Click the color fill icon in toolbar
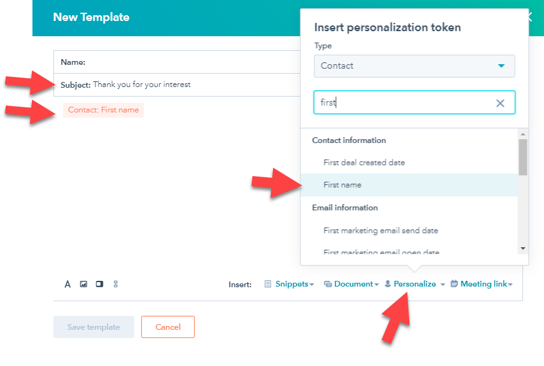Image resolution: width=544 pixels, height=366 pixels. click(x=99, y=284)
